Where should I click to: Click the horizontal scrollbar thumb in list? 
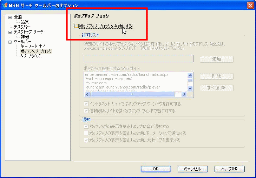click(133, 94)
